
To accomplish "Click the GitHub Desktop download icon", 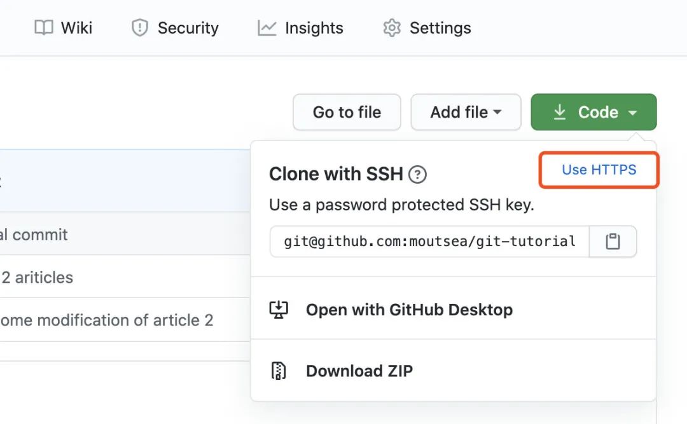I will click(279, 310).
